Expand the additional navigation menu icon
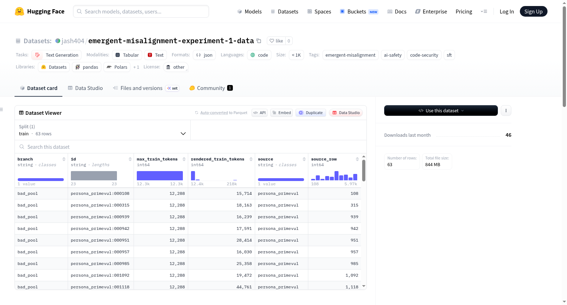 coord(484,11)
